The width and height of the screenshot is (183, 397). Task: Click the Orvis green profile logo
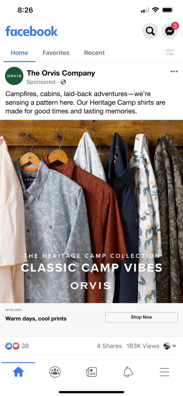(14, 76)
